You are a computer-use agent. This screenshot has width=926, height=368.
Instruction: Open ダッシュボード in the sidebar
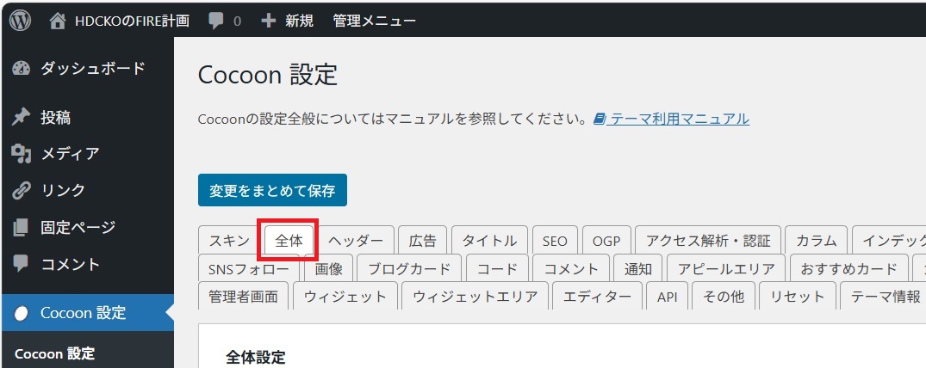tap(93, 69)
